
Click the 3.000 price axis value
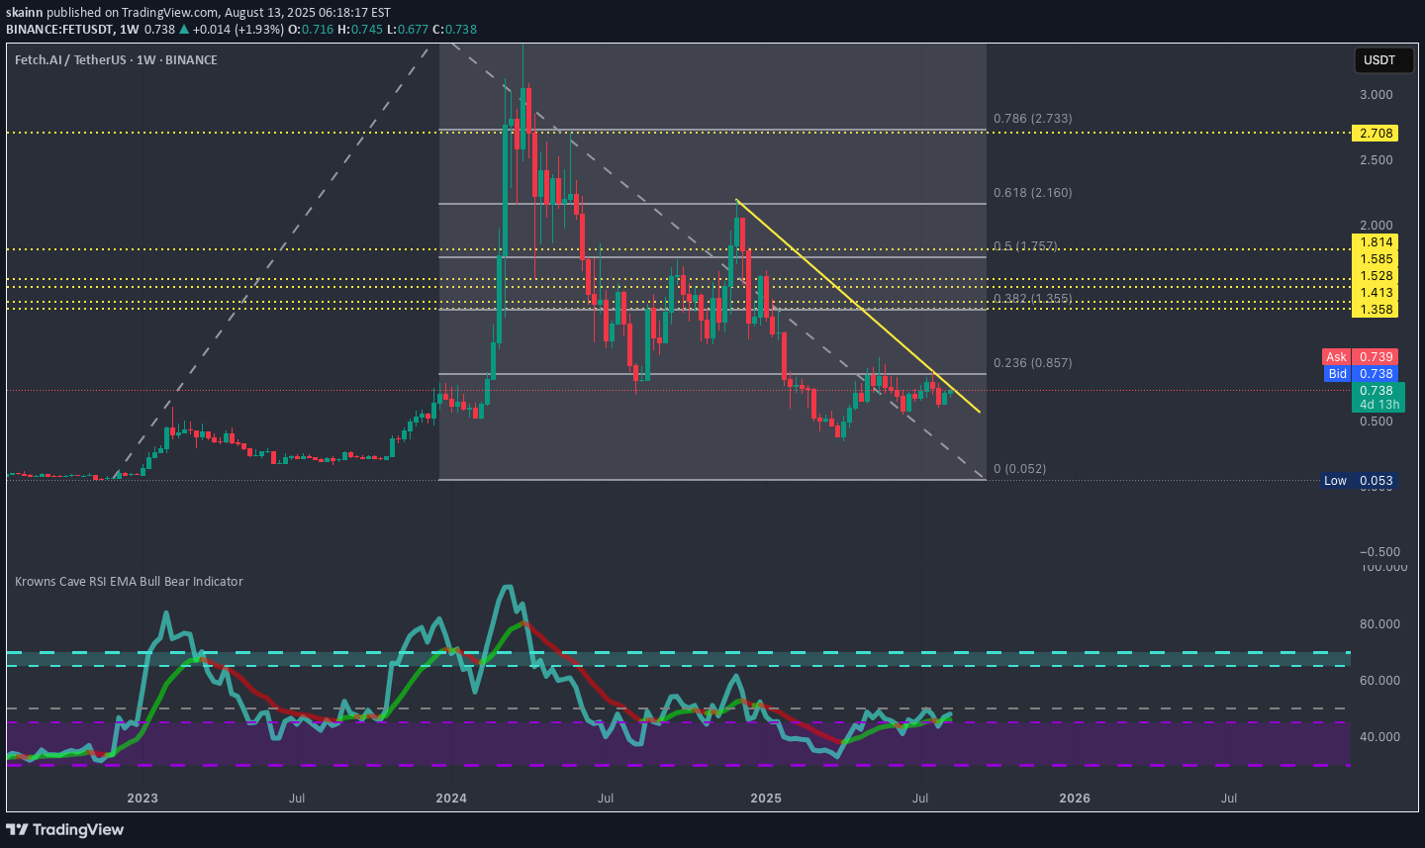tap(1377, 95)
